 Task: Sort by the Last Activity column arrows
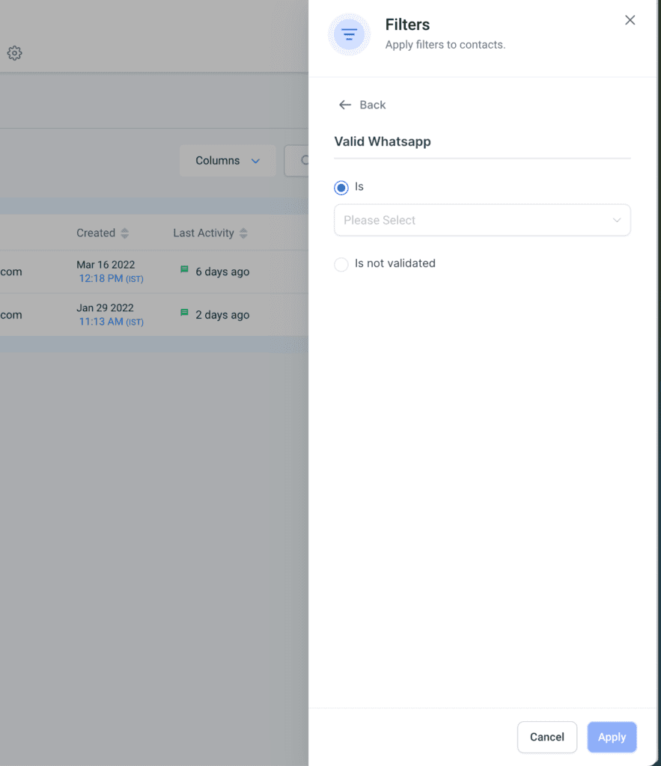(243, 233)
